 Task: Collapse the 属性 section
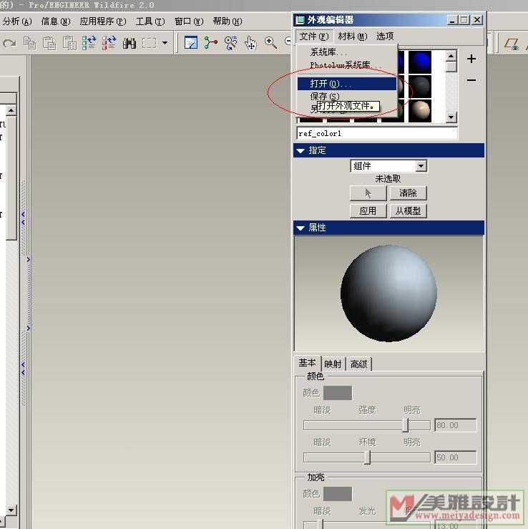(x=300, y=228)
